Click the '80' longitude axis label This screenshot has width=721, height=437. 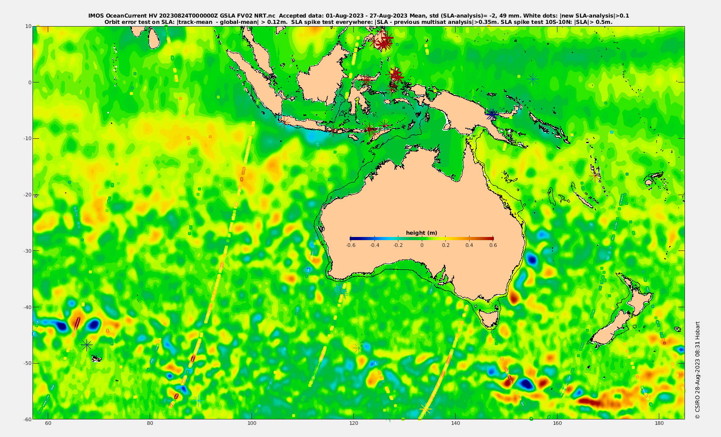click(150, 423)
